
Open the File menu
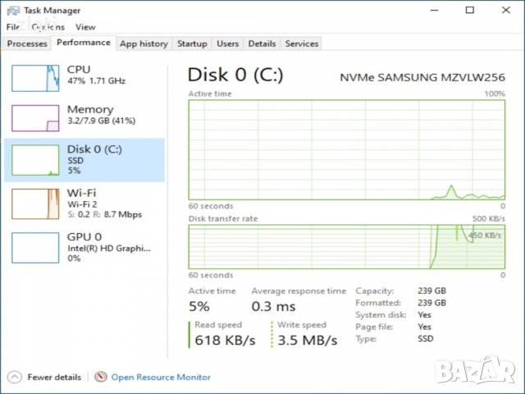click(x=12, y=27)
